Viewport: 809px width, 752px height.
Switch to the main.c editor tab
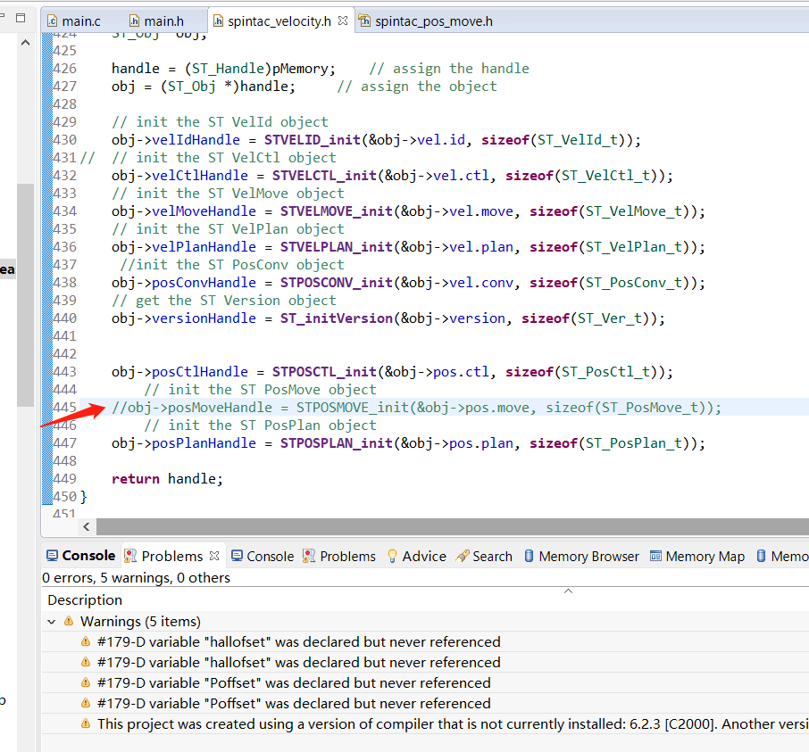point(74,21)
